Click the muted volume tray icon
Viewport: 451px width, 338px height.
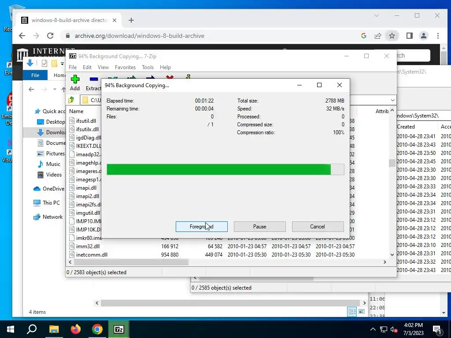coord(394,330)
